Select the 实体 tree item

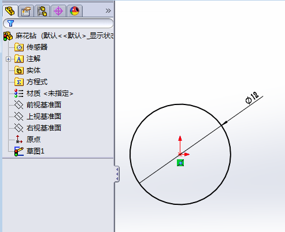[34, 70]
